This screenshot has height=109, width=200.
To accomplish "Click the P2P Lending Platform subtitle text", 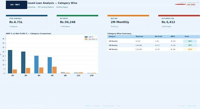I will pos(46,7).
